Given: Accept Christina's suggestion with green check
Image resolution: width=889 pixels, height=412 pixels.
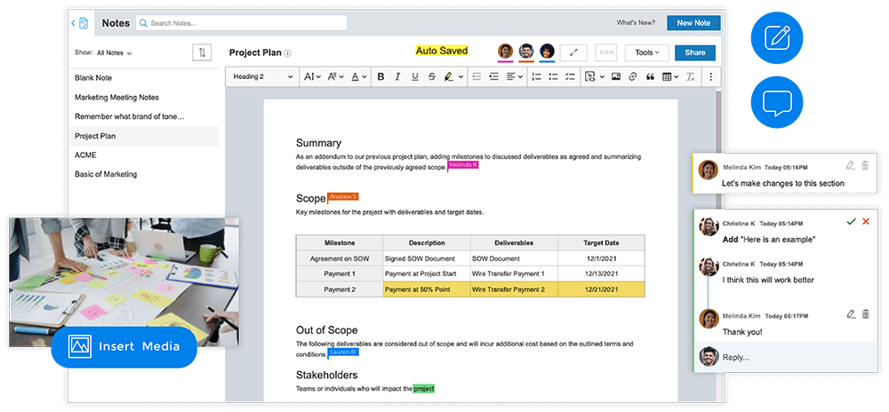Looking at the screenshot, I should (851, 221).
